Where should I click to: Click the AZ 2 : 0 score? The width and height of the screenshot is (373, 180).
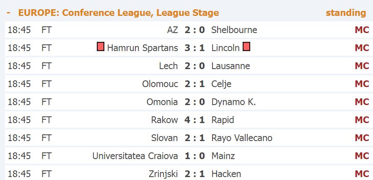(x=194, y=30)
